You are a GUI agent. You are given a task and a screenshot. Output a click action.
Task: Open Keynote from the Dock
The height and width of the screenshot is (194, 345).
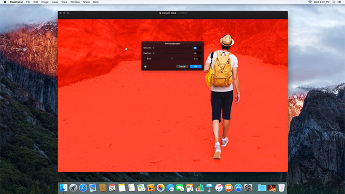pos(209,188)
